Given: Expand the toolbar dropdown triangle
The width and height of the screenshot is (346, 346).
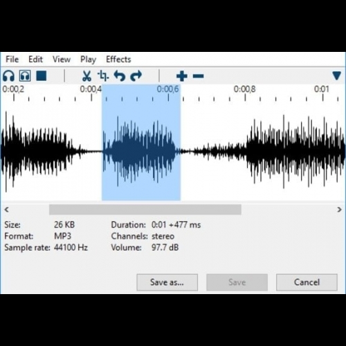Looking at the screenshot, I should click(x=337, y=75).
